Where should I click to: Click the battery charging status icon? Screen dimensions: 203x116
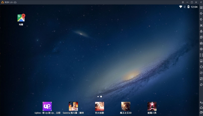point(188,7)
